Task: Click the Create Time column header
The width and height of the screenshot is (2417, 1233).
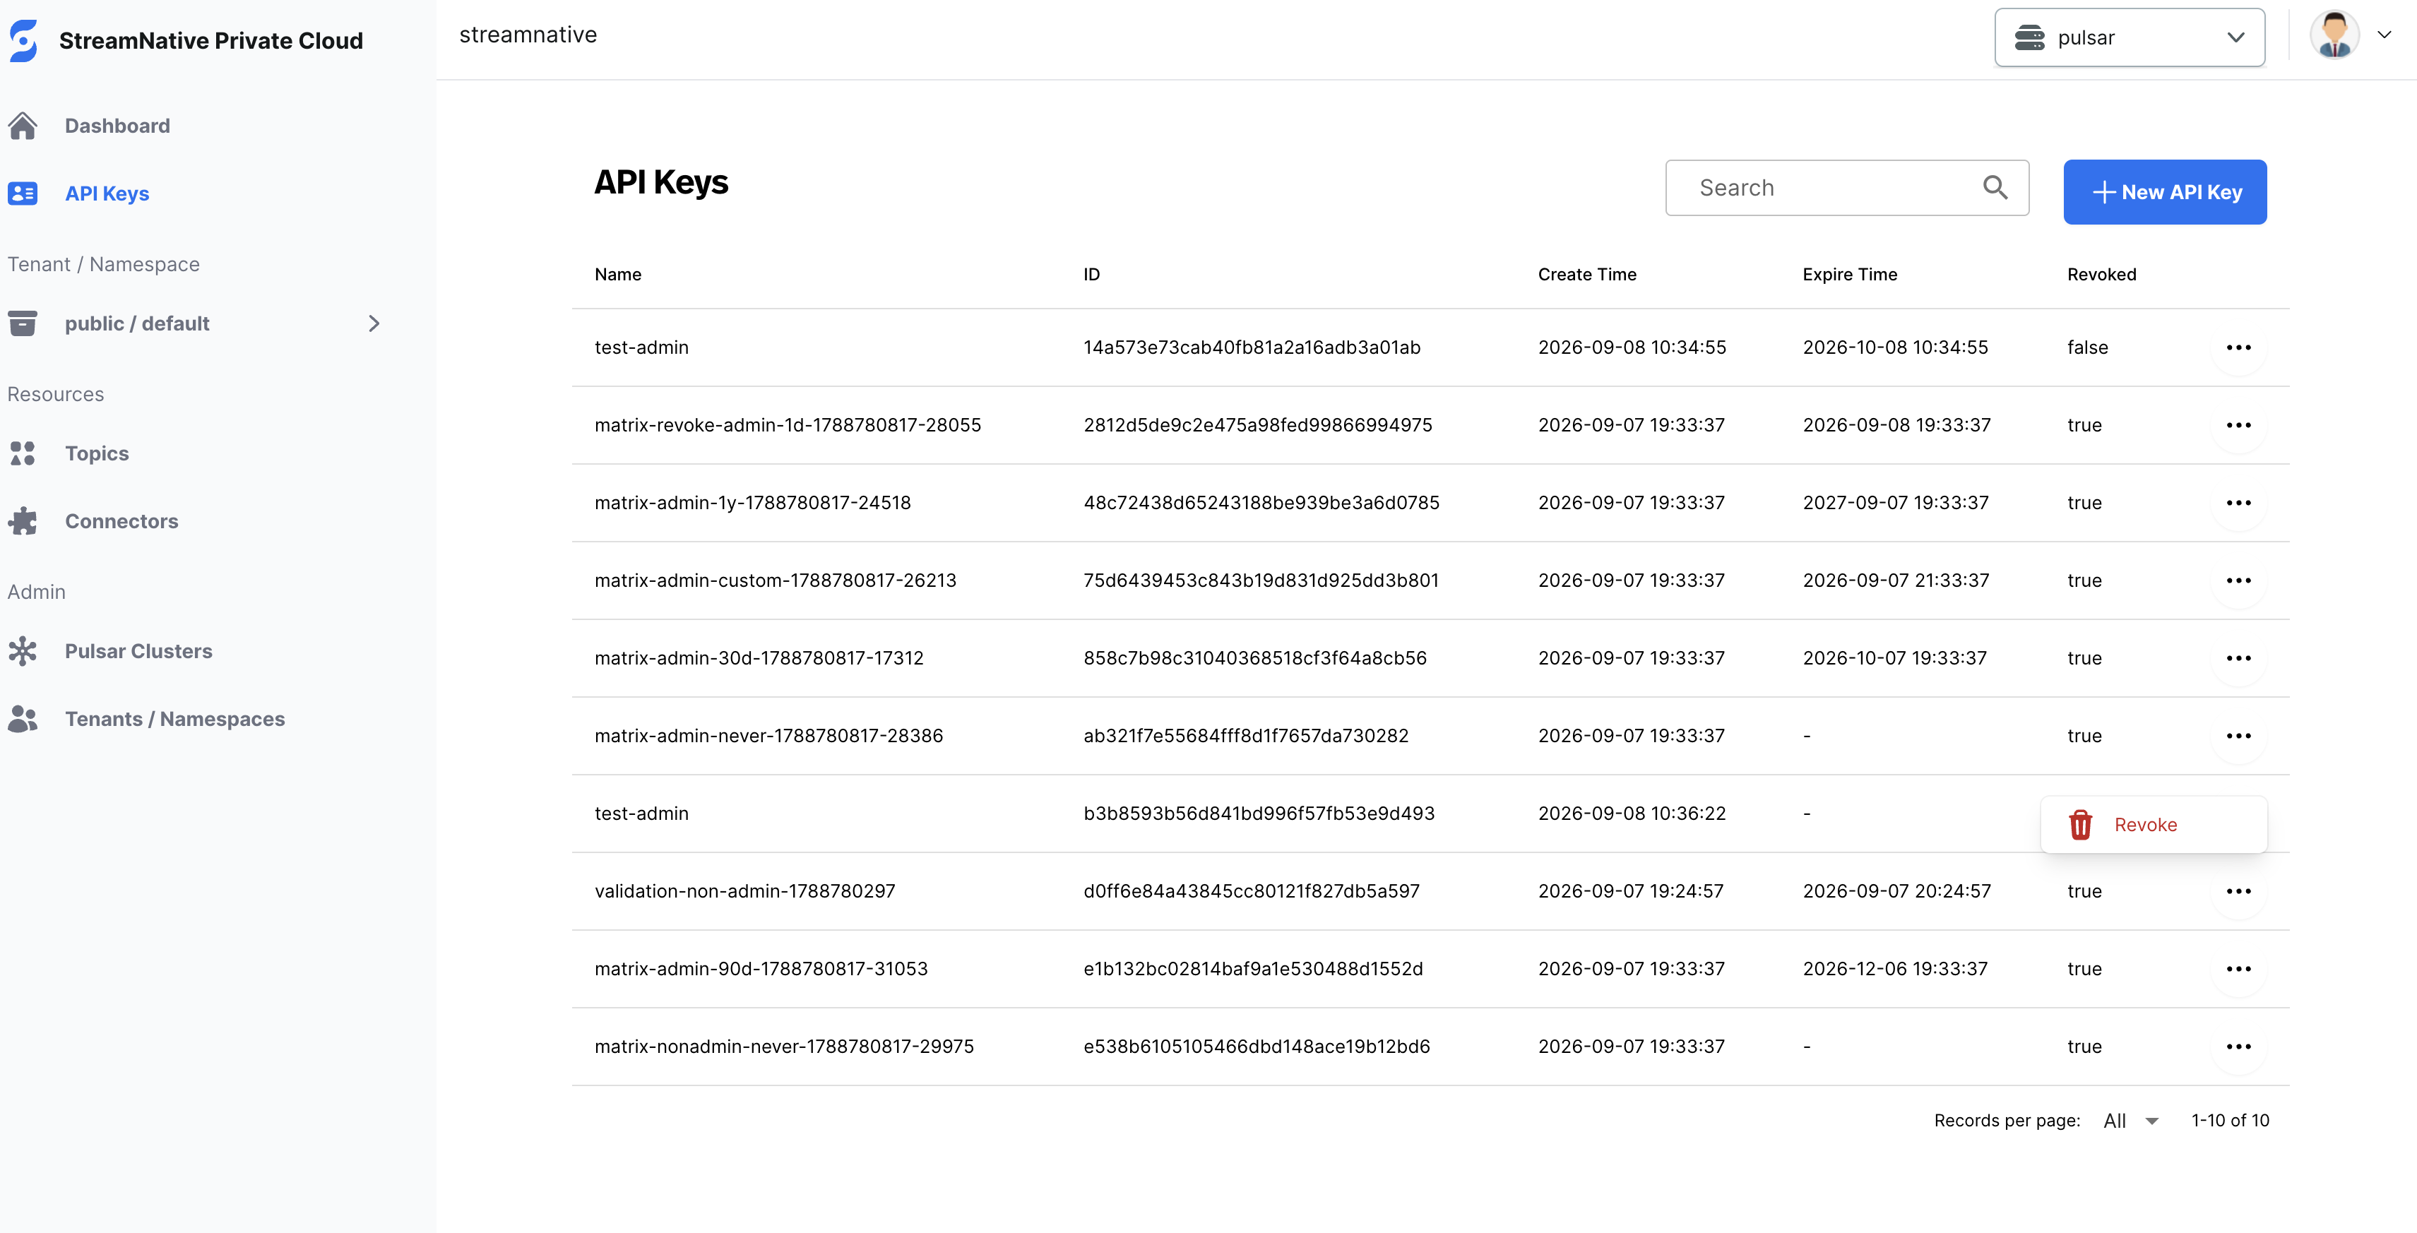Action: [1586, 275]
